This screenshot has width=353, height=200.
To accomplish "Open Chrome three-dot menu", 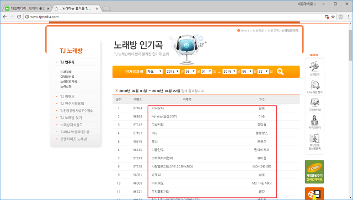I will [x=348, y=17].
